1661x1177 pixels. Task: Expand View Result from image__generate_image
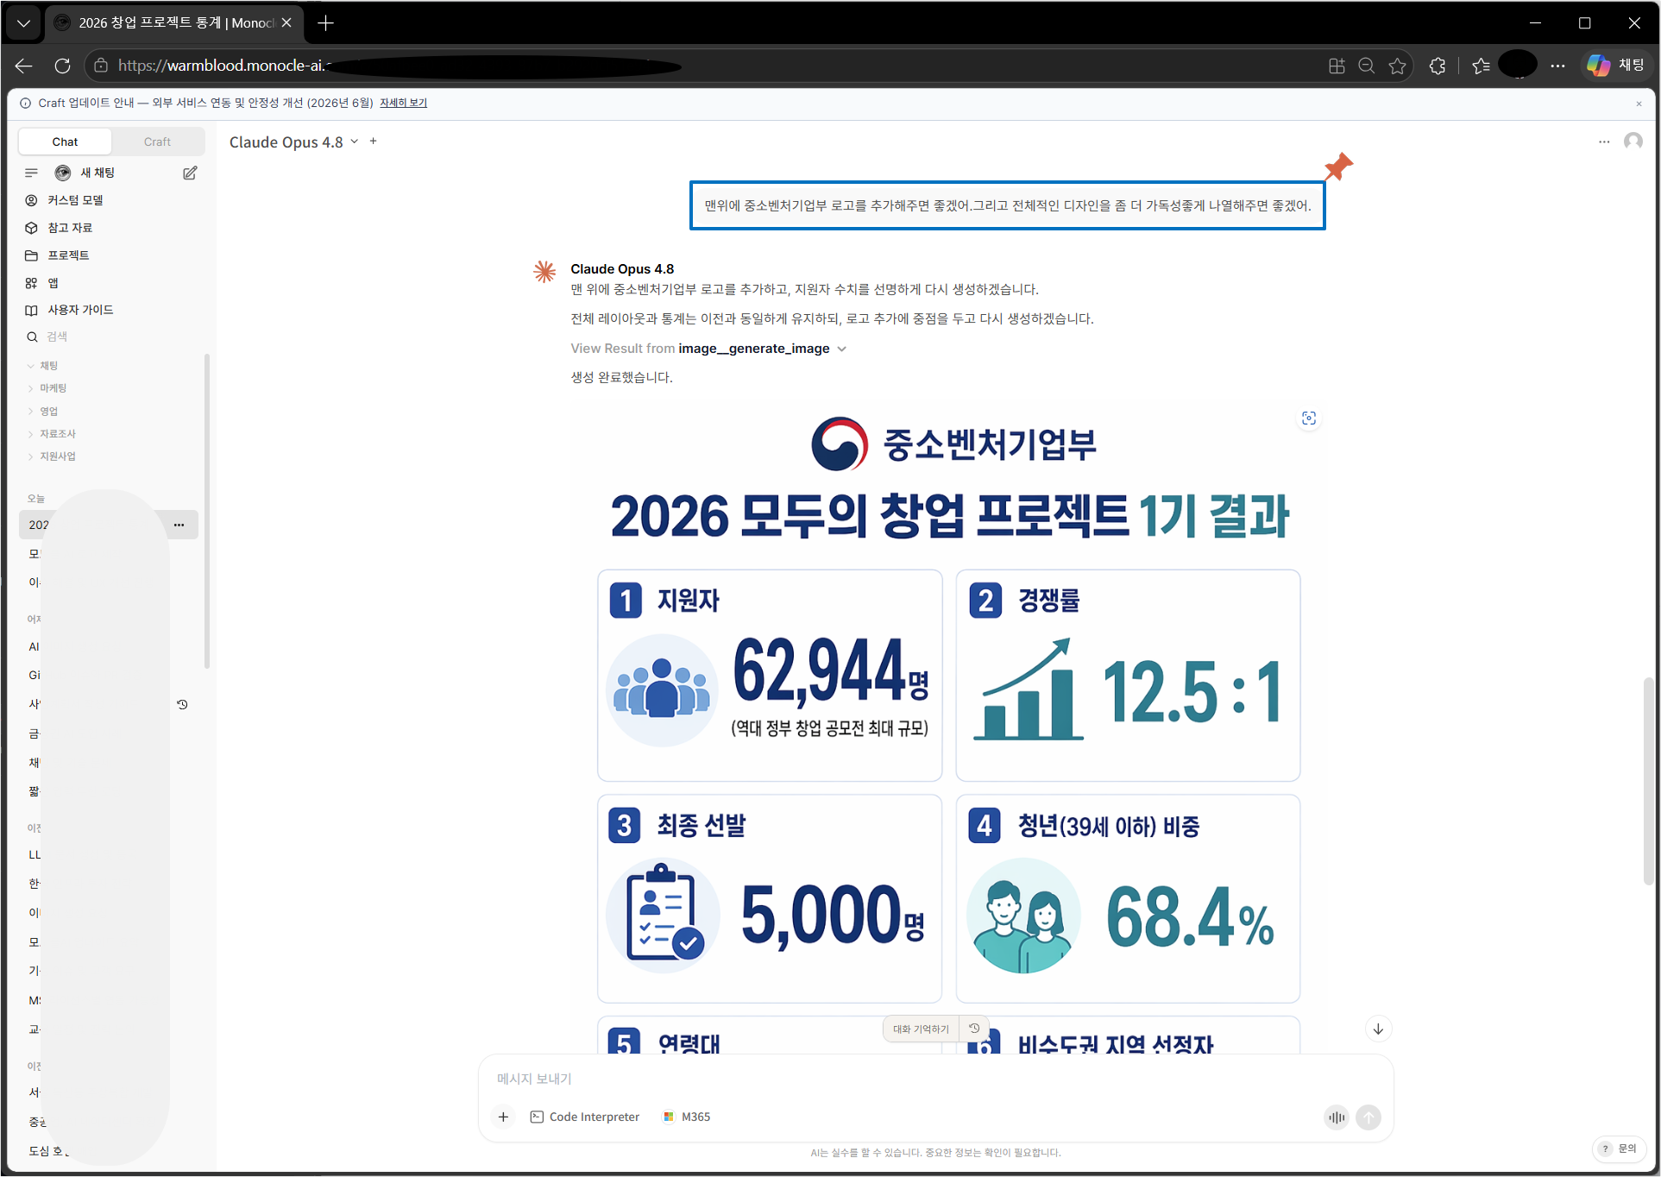tap(708, 349)
